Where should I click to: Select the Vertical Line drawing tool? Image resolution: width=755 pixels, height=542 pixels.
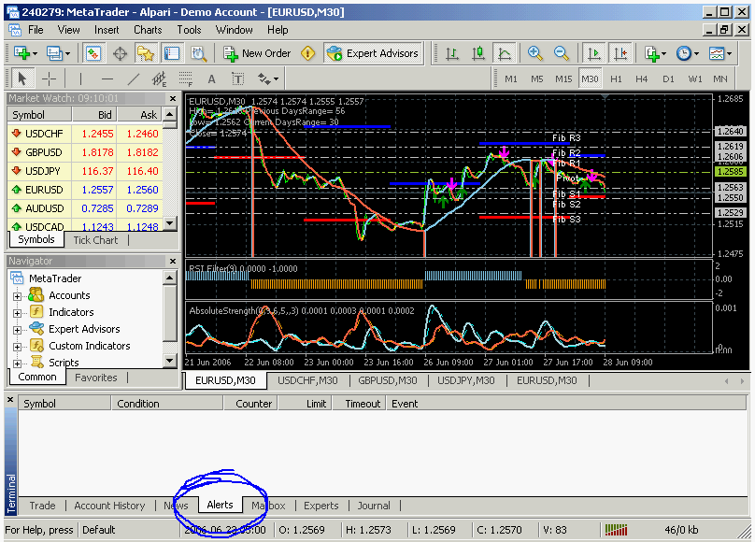point(81,78)
